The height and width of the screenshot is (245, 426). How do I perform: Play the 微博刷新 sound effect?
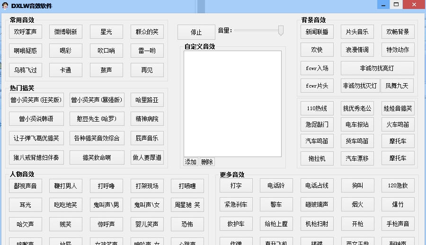coord(65,32)
